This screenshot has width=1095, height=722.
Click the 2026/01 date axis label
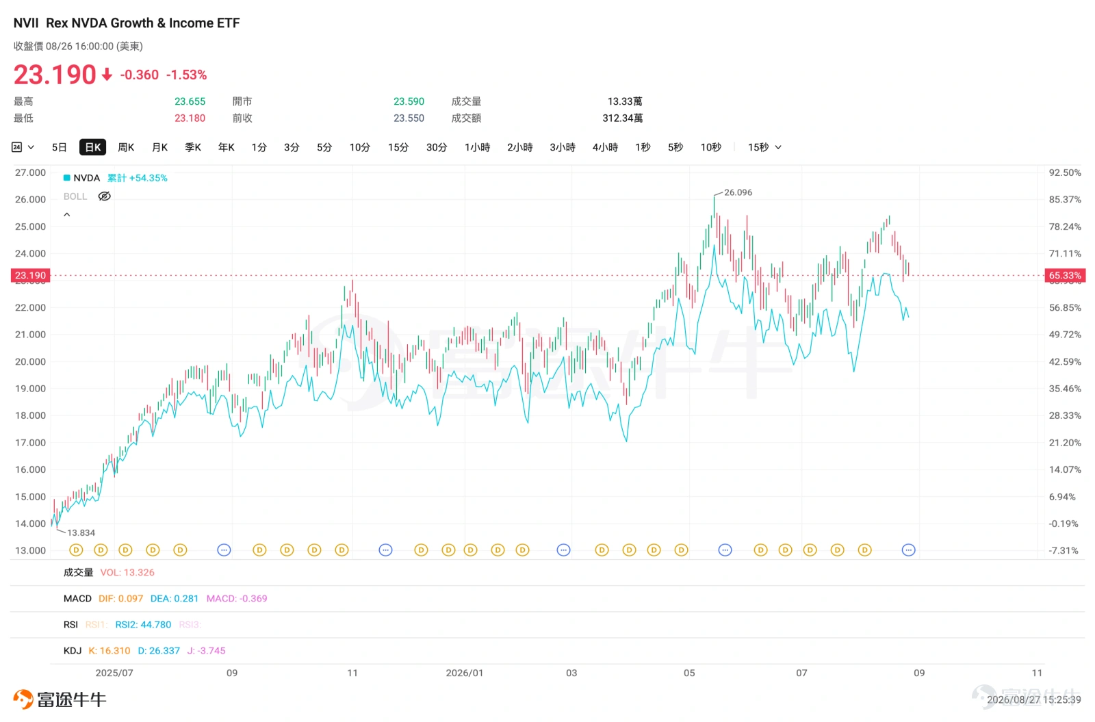(465, 673)
